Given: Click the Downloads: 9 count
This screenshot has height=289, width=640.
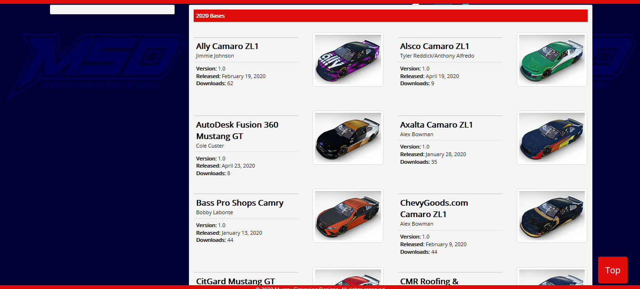Looking at the screenshot, I should point(417,83).
